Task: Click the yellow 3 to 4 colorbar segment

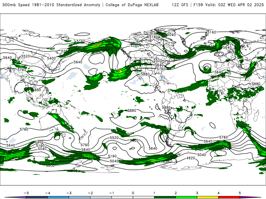Action: [x=207, y=197]
